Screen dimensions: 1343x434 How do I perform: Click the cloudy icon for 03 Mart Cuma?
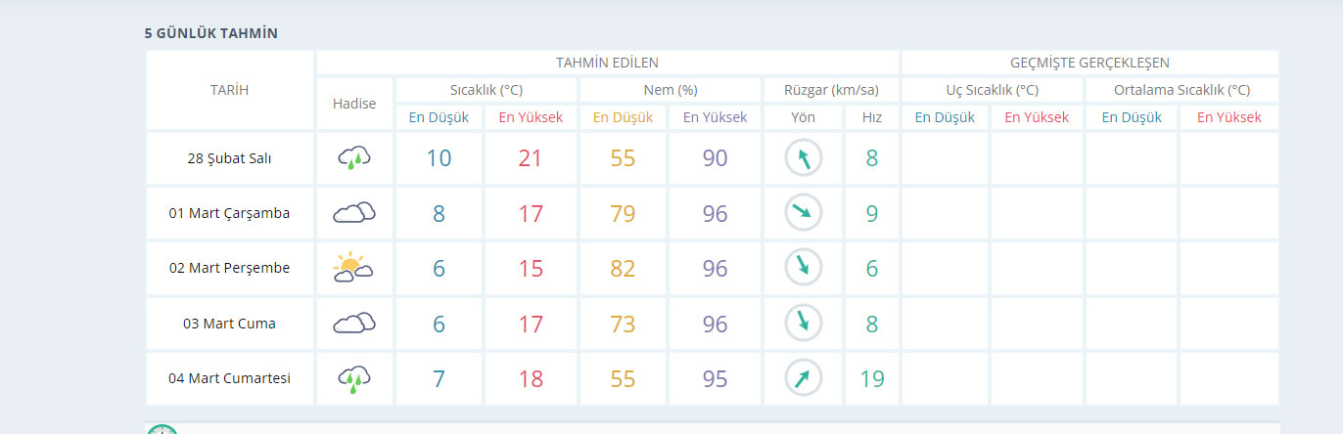point(354,323)
